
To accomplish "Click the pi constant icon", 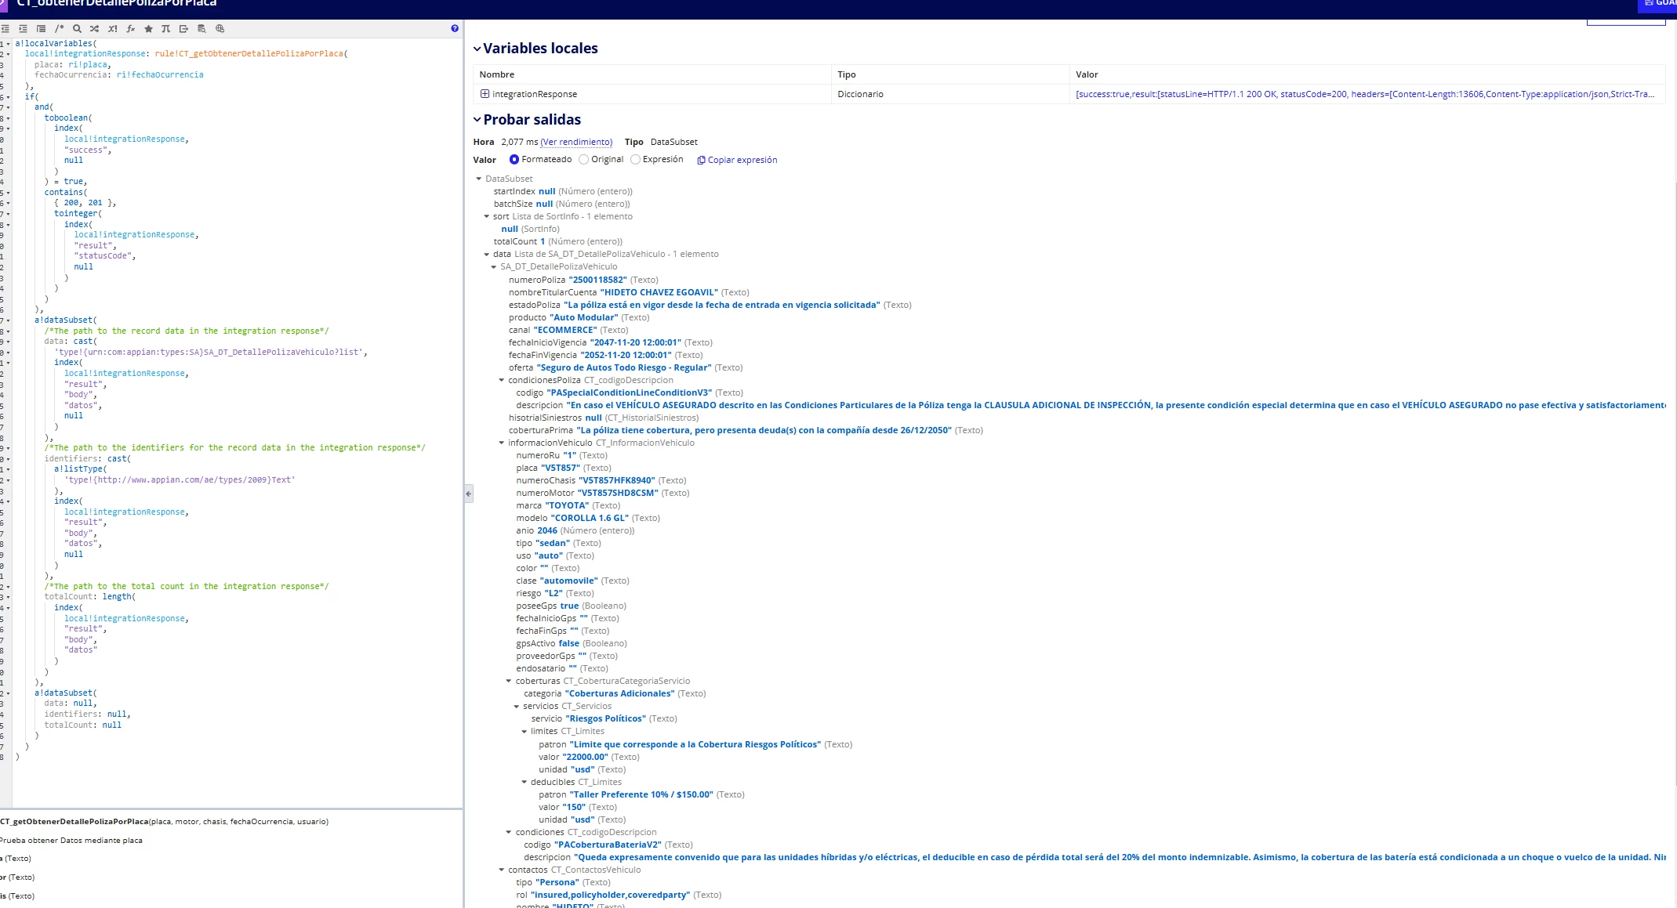I will point(165,28).
